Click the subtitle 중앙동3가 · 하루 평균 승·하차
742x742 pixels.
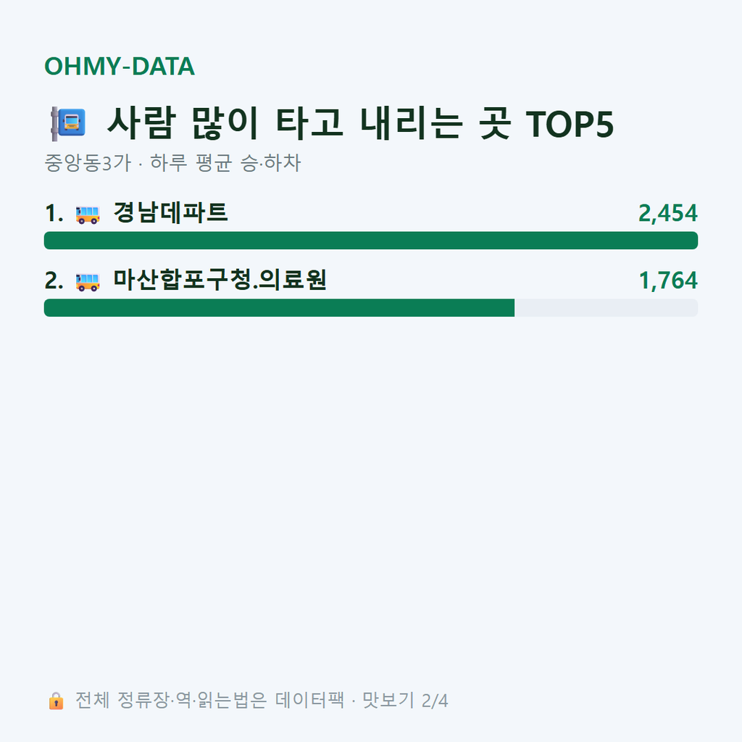point(172,163)
